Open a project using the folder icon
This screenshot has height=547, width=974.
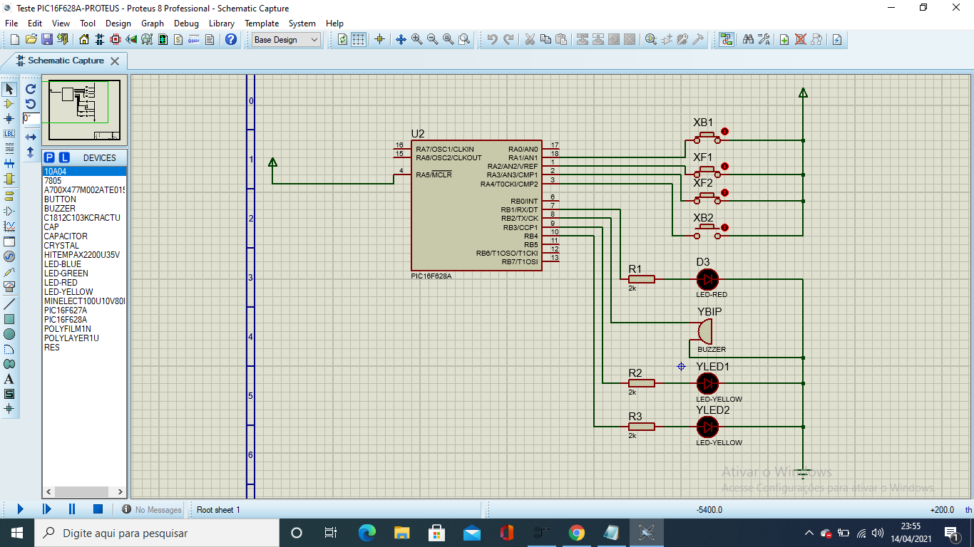pyautogui.click(x=31, y=39)
